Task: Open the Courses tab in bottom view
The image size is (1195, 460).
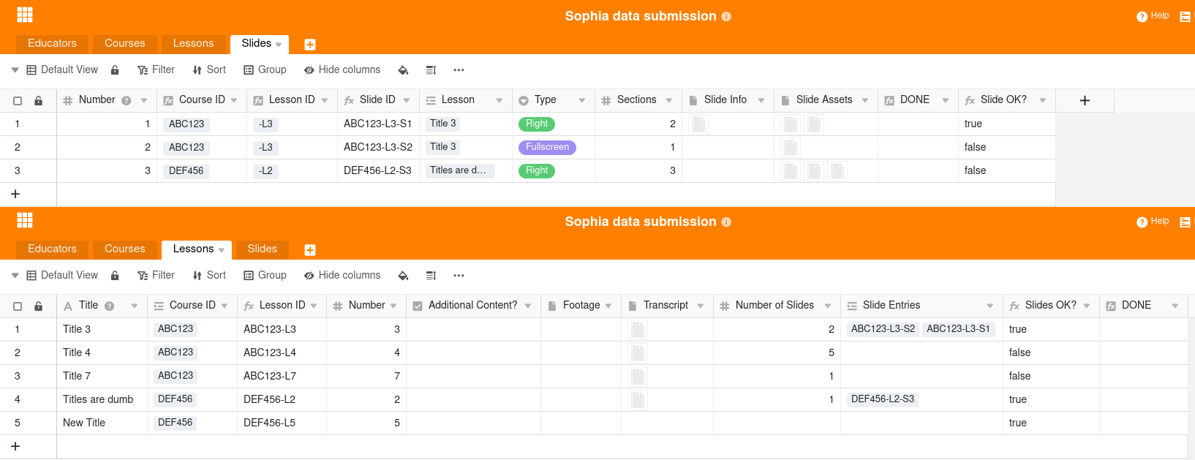Action: [x=124, y=249]
